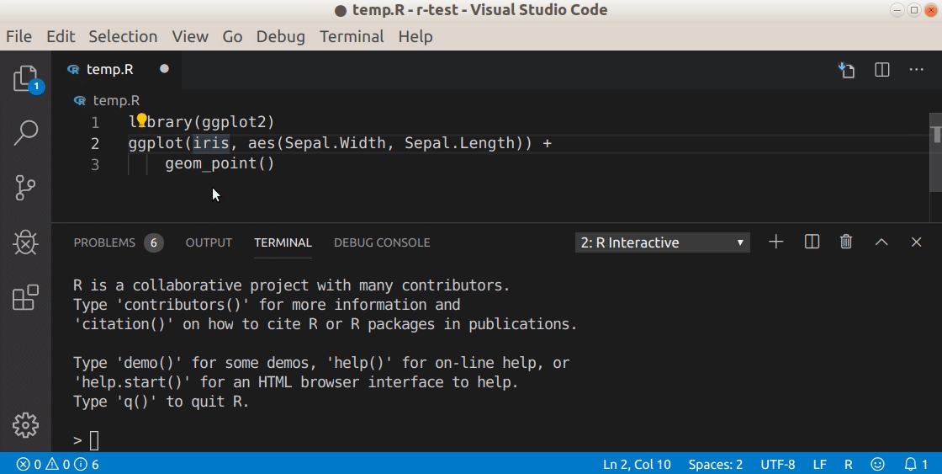Split the terminal pane
This screenshot has height=474, width=942.
tap(812, 242)
